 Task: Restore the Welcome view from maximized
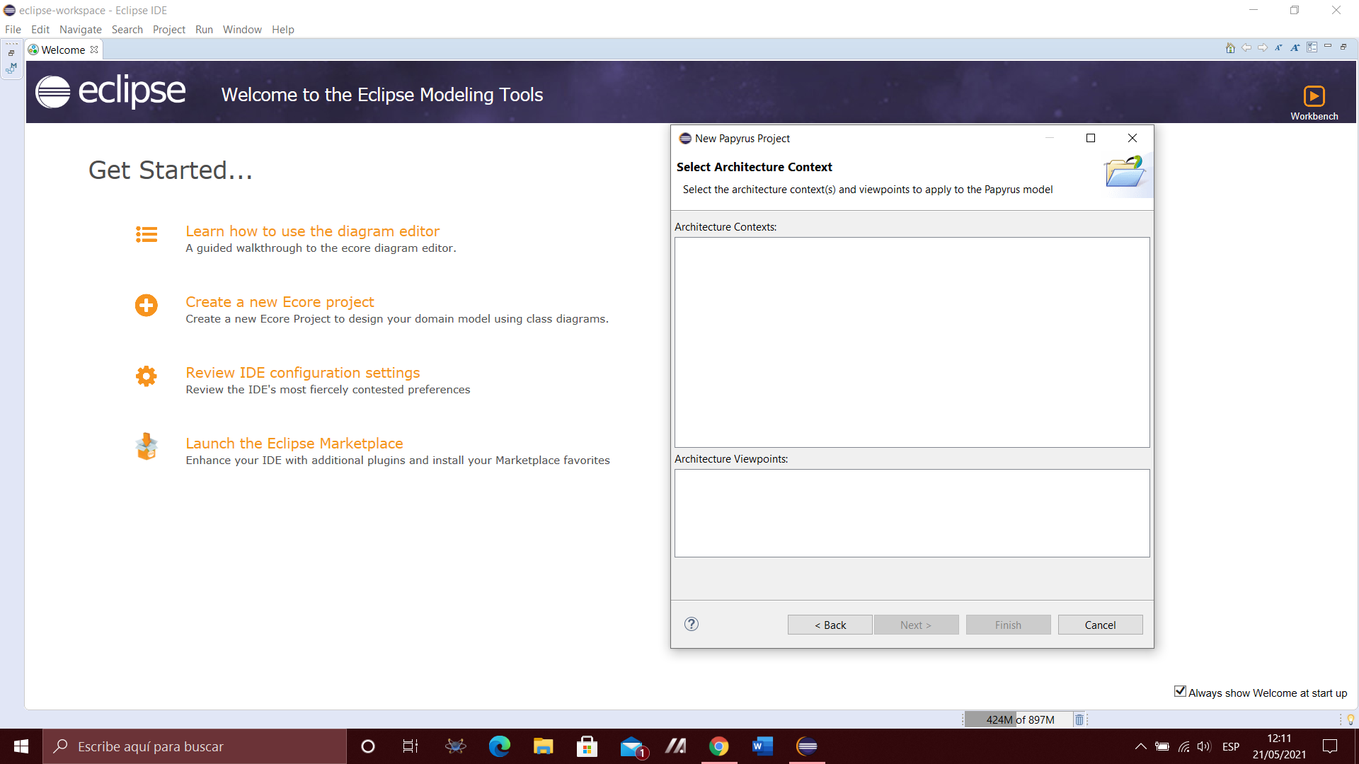point(1343,47)
